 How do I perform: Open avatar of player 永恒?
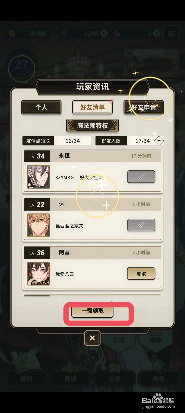(39, 177)
